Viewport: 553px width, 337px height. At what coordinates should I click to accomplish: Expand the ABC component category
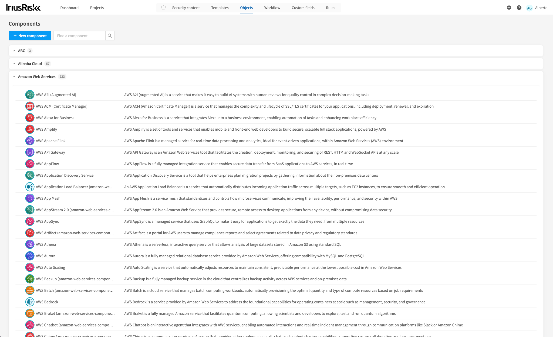tap(14, 51)
